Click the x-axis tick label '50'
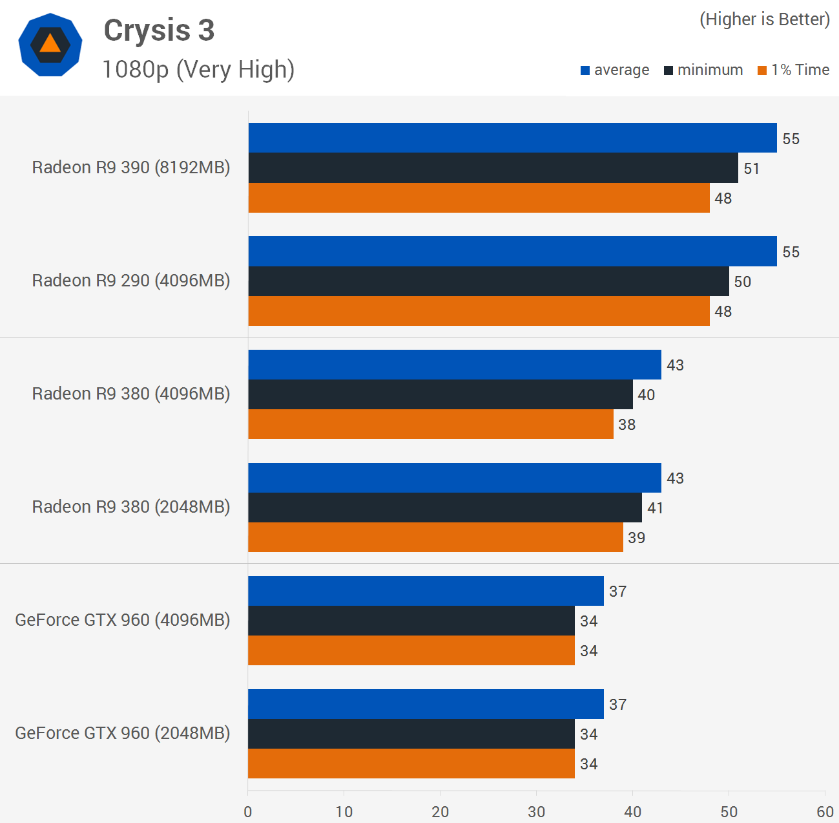The height and width of the screenshot is (823, 839). (729, 812)
